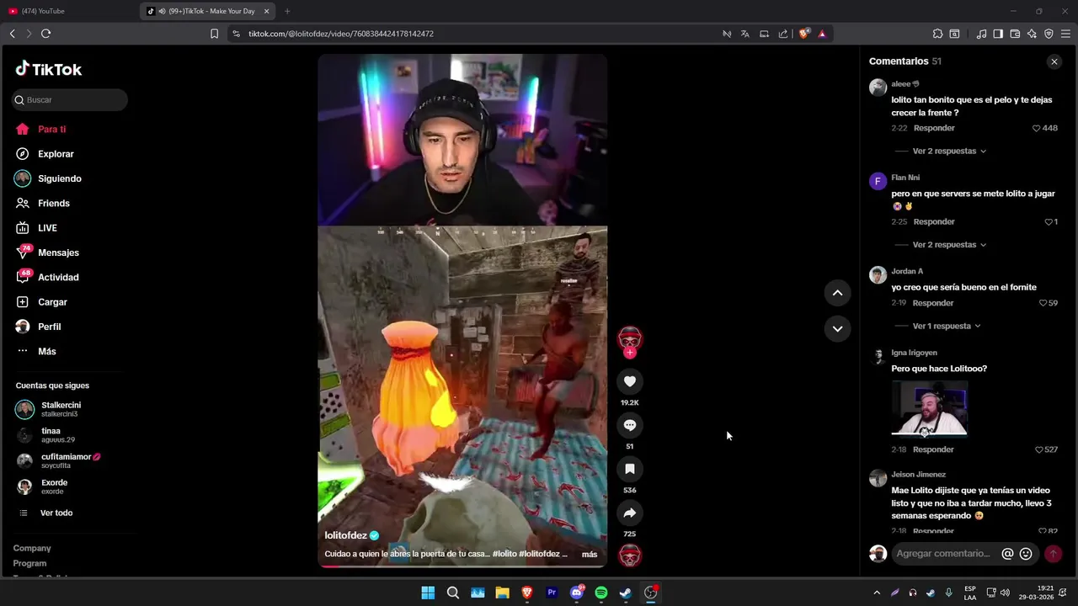Click the Program footer link
This screenshot has width=1078, height=606.
coord(29,563)
